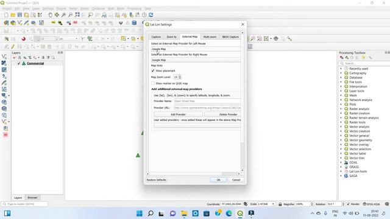
Task: Close the Lat Lon Settings dialog
Action: tap(243, 24)
